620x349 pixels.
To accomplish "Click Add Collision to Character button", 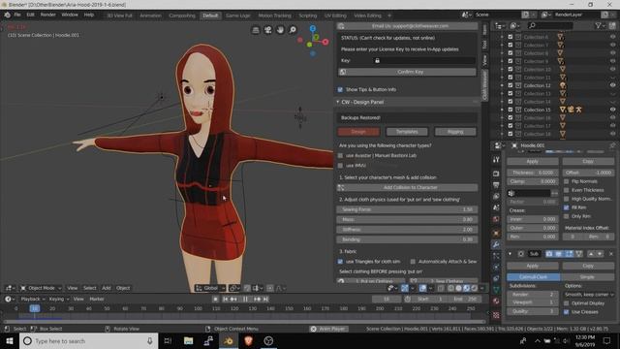I will point(407,187).
